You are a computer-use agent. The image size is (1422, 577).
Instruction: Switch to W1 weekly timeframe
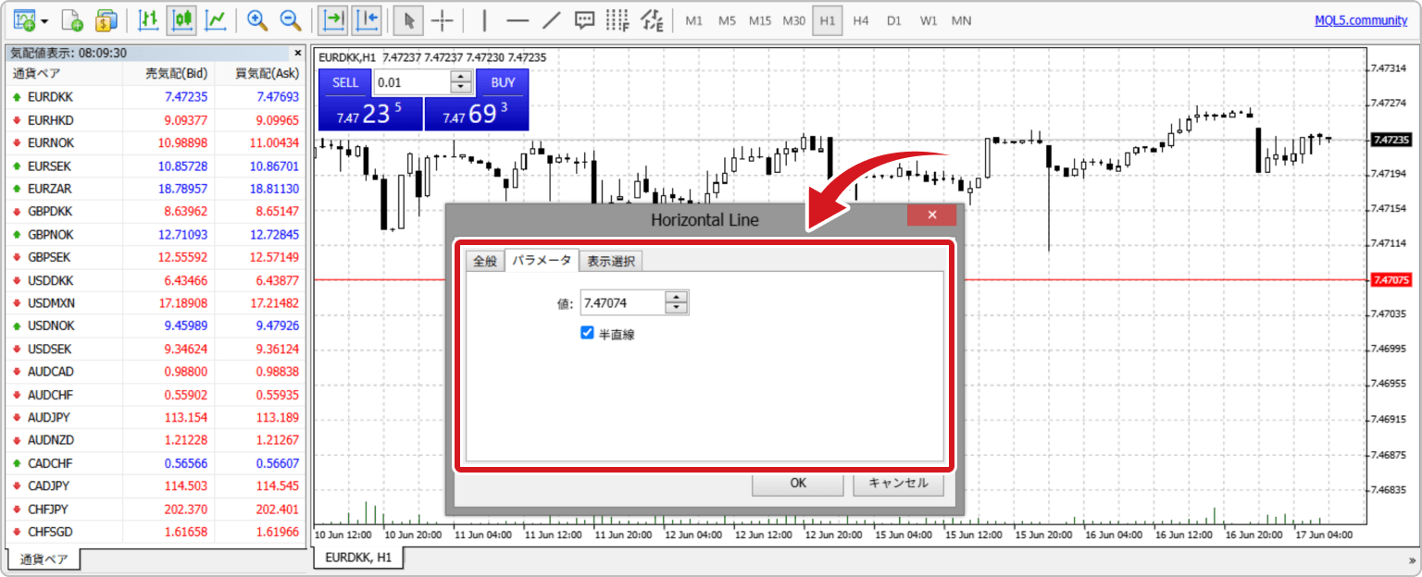tap(929, 20)
